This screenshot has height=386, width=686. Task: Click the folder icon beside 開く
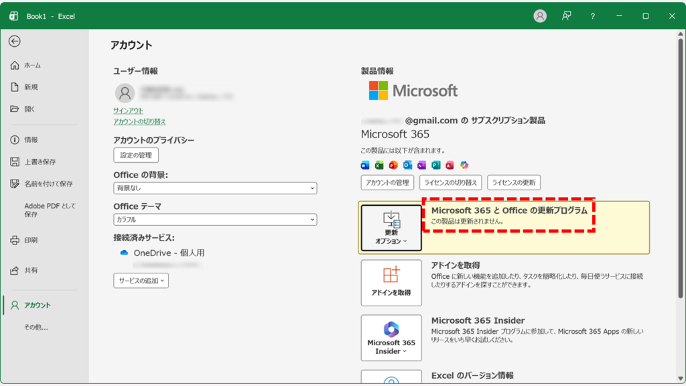15,109
